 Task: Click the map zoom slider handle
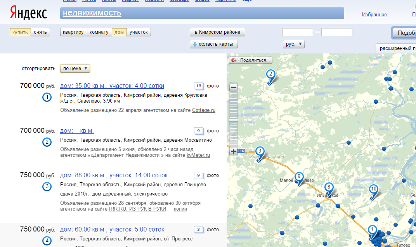233,120
